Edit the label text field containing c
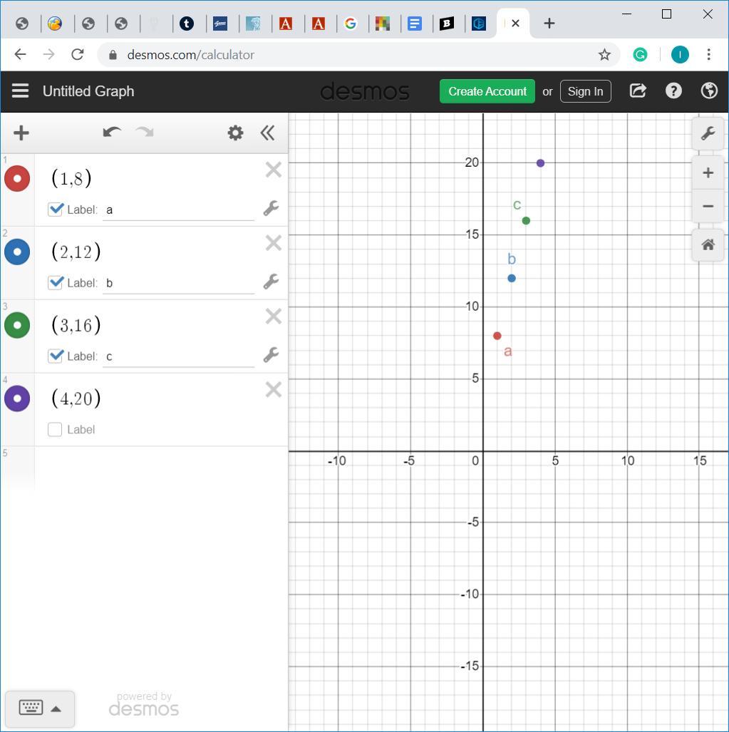 pyautogui.click(x=178, y=356)
